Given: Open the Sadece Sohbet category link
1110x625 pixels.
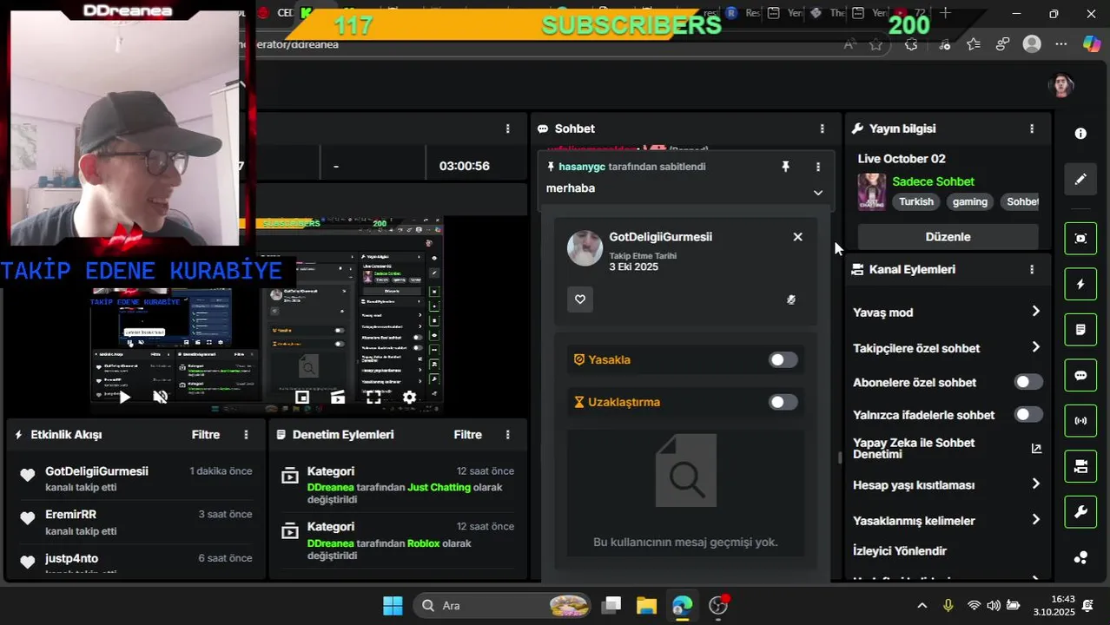Looking at the screenshot, I should pos(933,181).
